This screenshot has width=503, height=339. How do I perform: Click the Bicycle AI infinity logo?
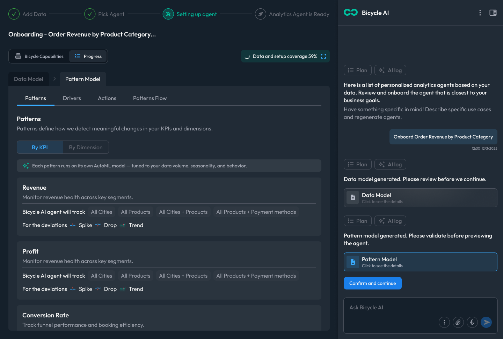tap(351, 13)
